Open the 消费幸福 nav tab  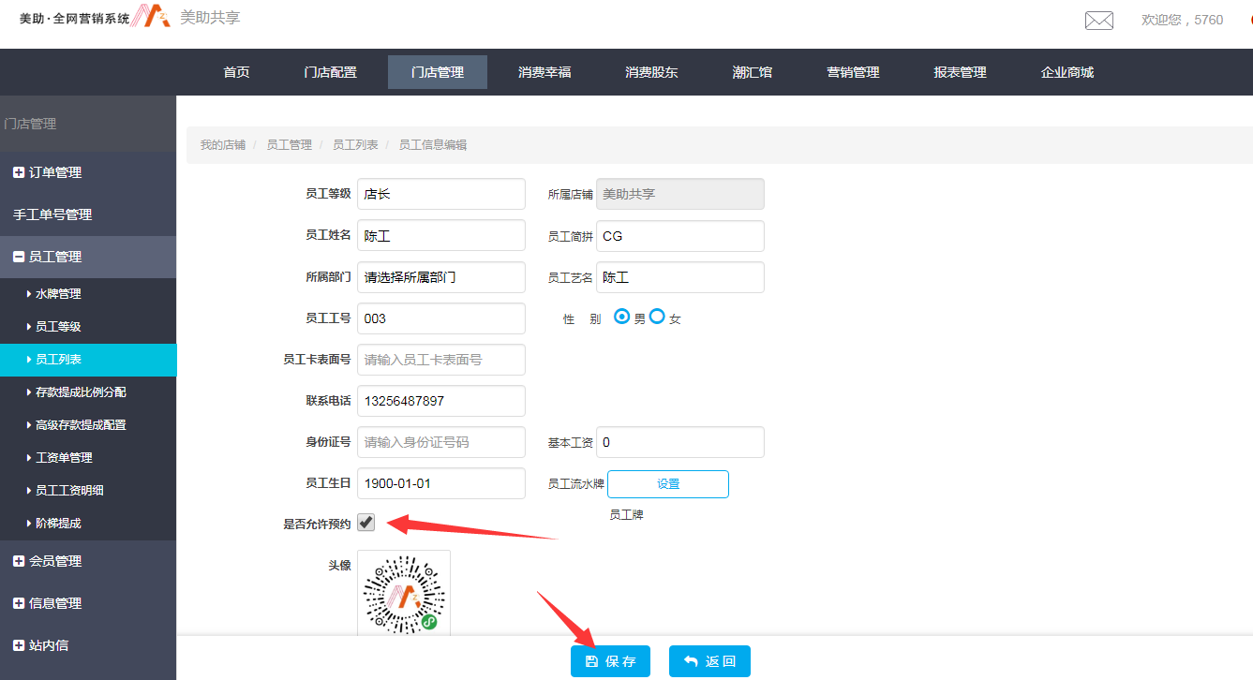tap(544, 72)
